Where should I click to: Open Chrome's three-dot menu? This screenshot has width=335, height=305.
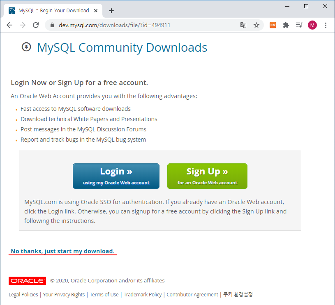point(326,25)
